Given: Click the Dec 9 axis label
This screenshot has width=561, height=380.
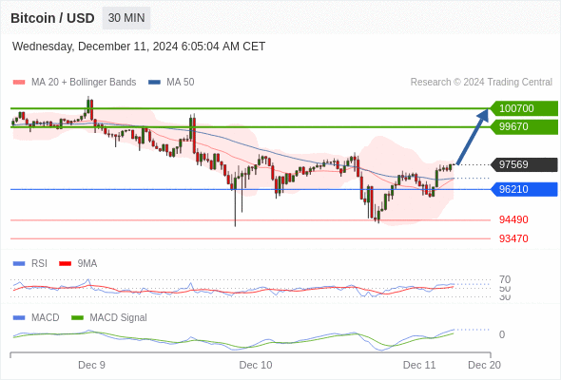Looking at the screenshot, I should pos(91,365).
